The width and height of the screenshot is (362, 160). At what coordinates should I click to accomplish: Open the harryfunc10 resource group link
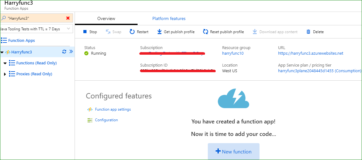(233, 53)
